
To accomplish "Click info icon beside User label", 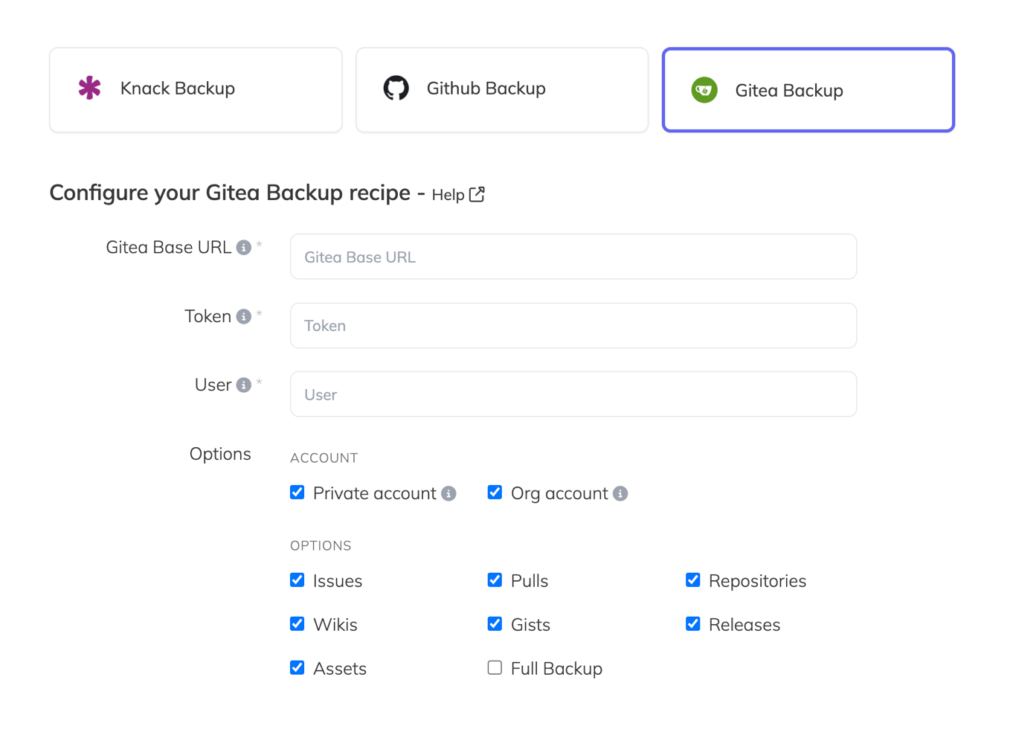I will click(x=243, y=385).
